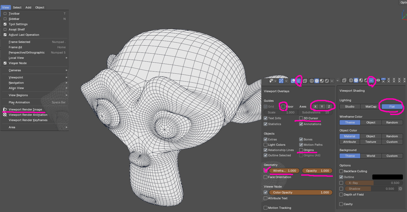Open Shadow settings gear icon
The width and height of the screenshot is (407, 212).
(400, 189)
